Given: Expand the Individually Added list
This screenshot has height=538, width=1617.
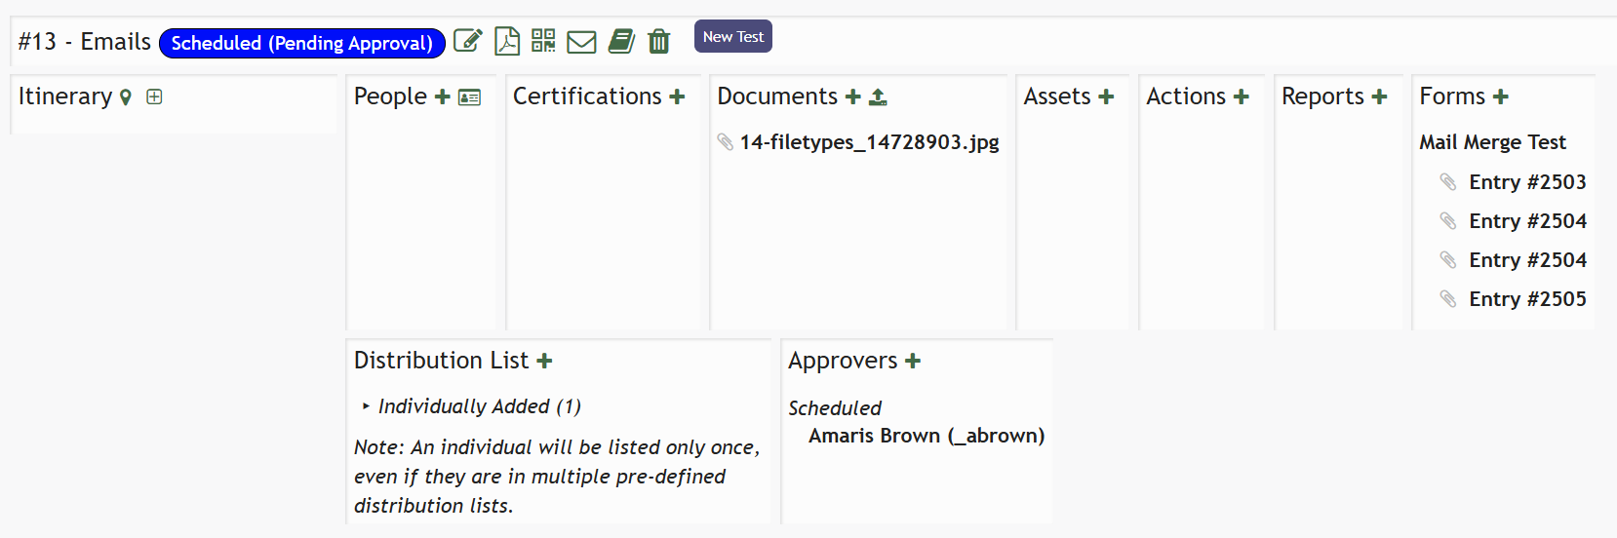Looking at the screenshot, I should tap(366, 406).
